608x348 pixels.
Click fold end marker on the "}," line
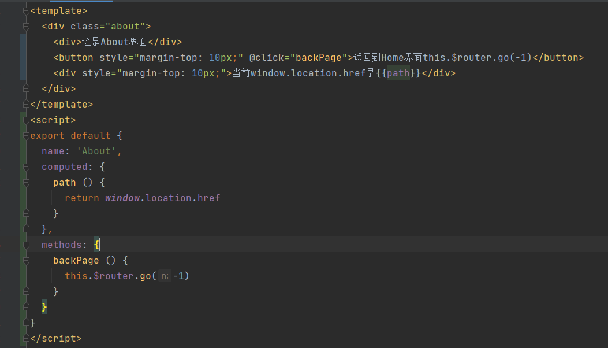pos(26,229)
